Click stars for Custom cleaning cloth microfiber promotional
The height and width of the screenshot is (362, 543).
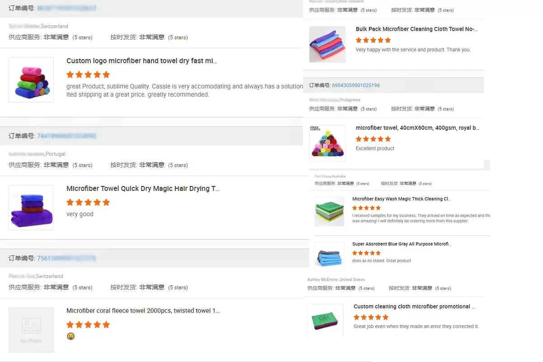tap(371, 317)
